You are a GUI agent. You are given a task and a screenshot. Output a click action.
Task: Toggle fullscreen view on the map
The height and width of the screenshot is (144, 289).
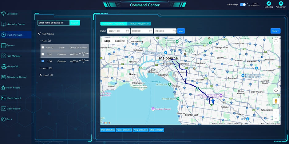[x=276, y=41]
